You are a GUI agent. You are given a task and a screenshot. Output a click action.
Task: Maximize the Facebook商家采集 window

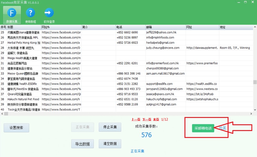(x=245, y=2)
